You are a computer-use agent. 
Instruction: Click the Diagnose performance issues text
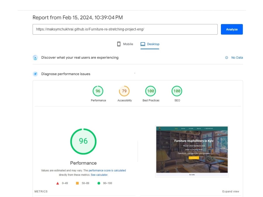(66, 74)
